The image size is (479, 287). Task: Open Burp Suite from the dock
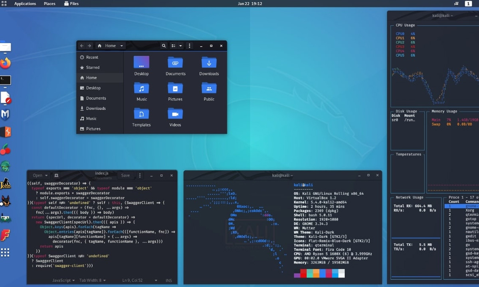(5, 132)
